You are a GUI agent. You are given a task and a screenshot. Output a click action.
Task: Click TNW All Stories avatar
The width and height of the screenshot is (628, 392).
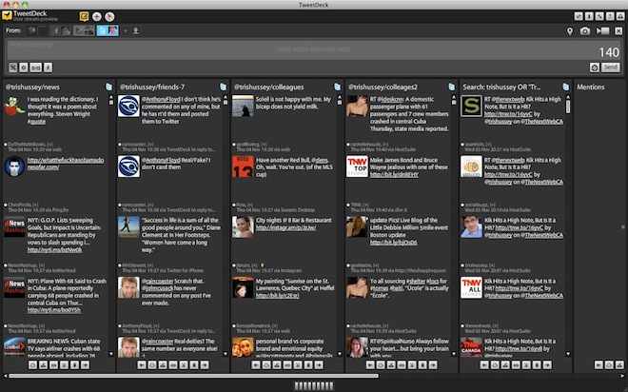pyautogui.click(x=471, y=287)
